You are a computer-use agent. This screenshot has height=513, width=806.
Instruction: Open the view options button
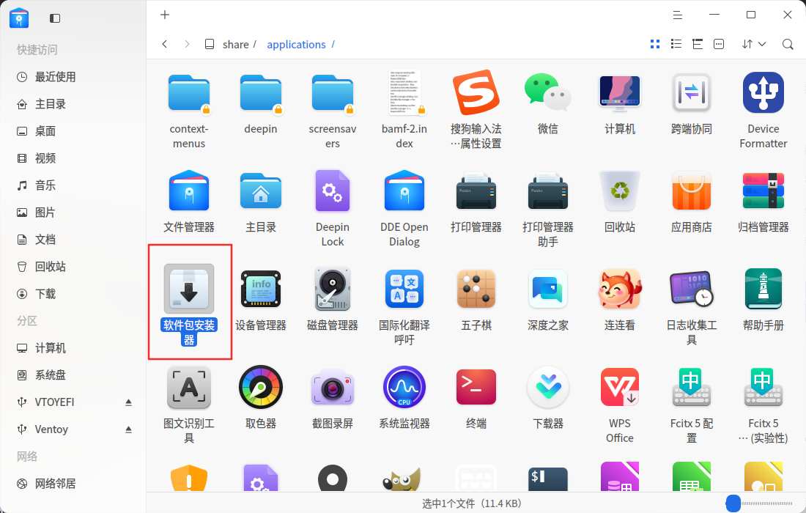(719, 44)
